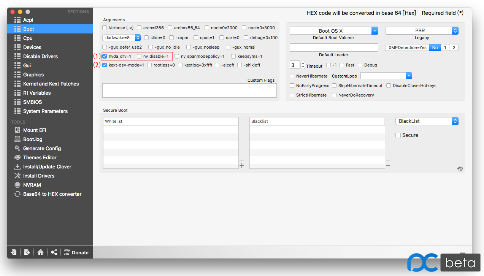Click the Timeout value field
The width and height of the screenshot is (484, 276).
pos(295,65)
